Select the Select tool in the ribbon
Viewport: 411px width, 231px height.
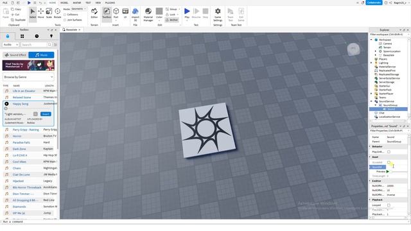pyautogui.click(x=33, y=13)
